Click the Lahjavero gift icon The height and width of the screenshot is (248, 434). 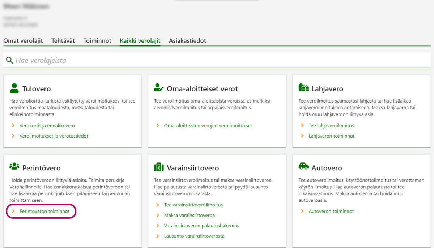(x=303, y=88)
